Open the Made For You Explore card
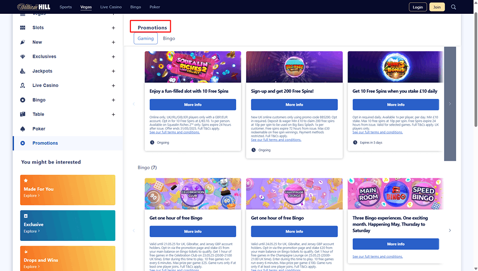The height and width of the screenshot is (271, 478). click(68, 190)
